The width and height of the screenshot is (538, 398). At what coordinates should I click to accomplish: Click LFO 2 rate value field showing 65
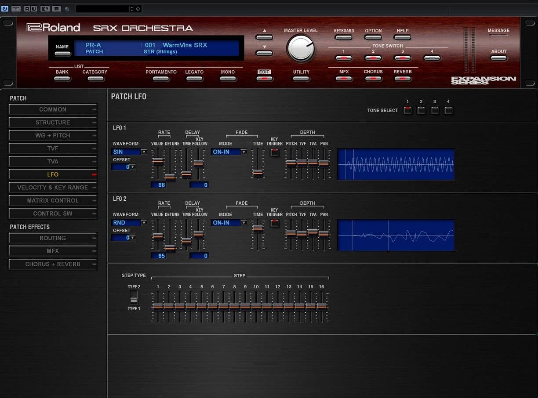click(159, 256)
